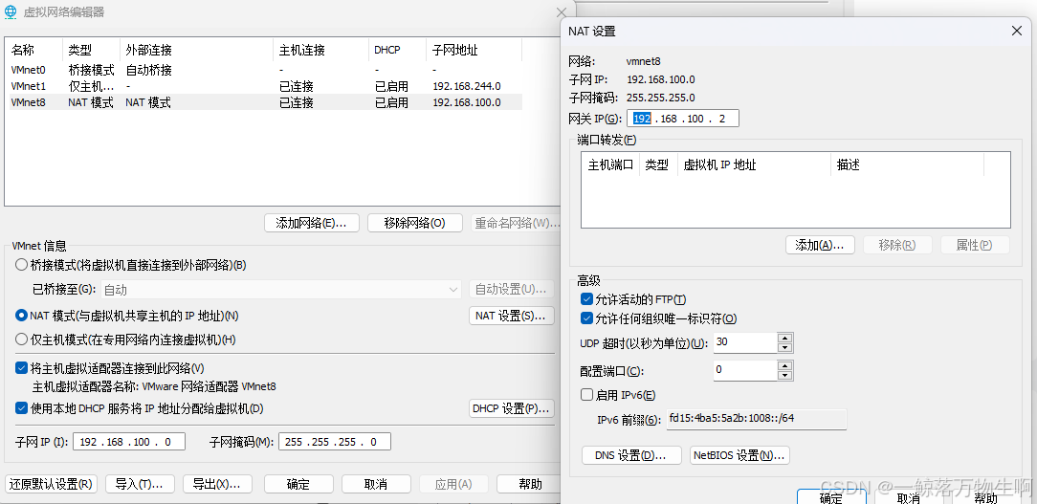Viewport: 1037px width, 504px height.
Task: Click 子网地址 column header
Action: [x=474, y=50]
